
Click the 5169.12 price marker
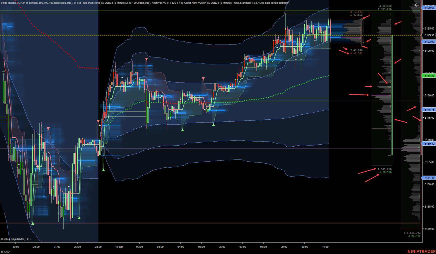click(x=429, y=144)
